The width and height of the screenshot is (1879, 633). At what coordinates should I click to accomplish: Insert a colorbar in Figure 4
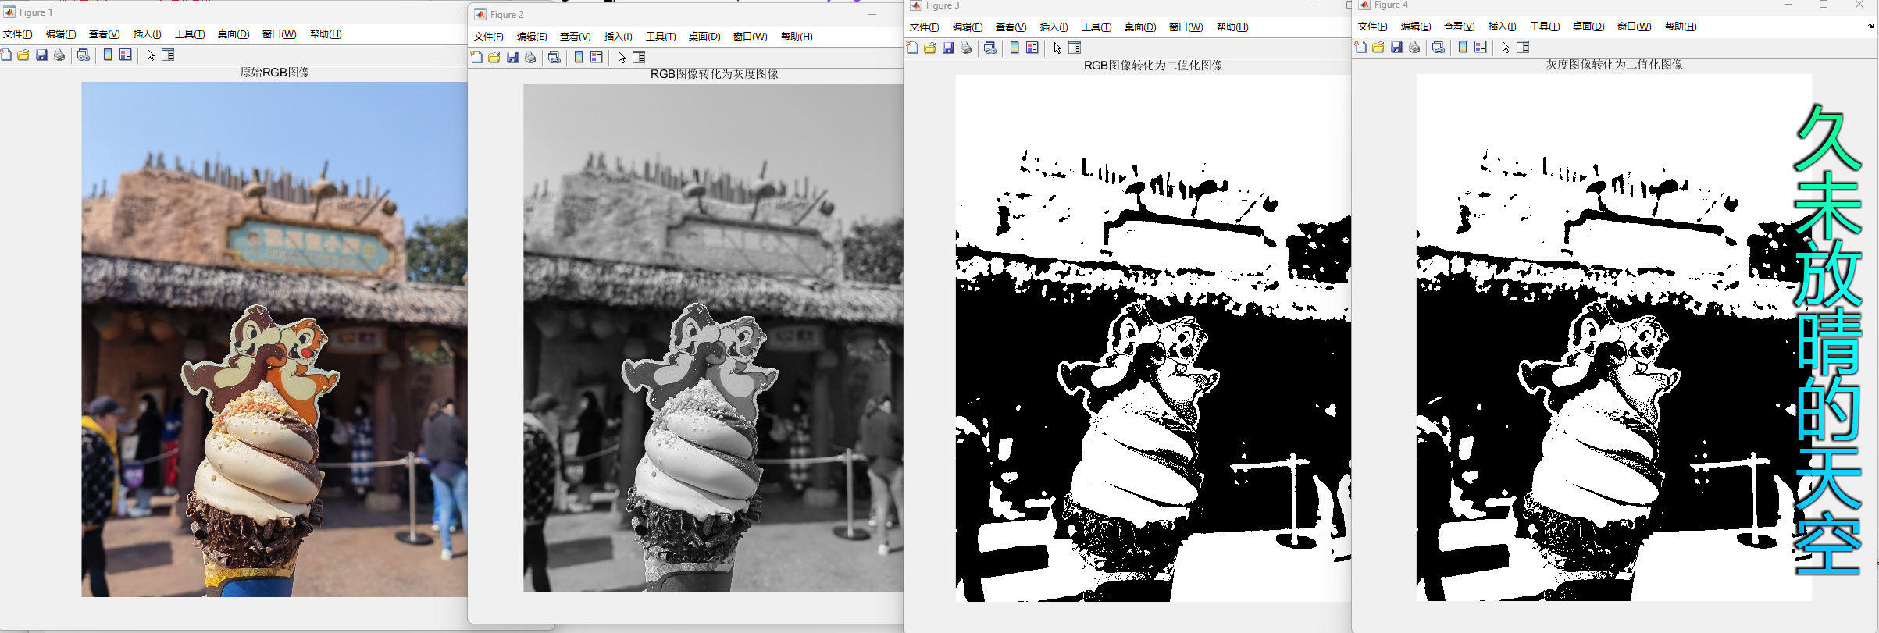click(1463, 48)
